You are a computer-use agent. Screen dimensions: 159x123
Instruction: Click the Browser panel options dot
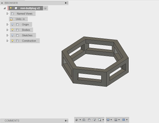(x=66, y=3)
